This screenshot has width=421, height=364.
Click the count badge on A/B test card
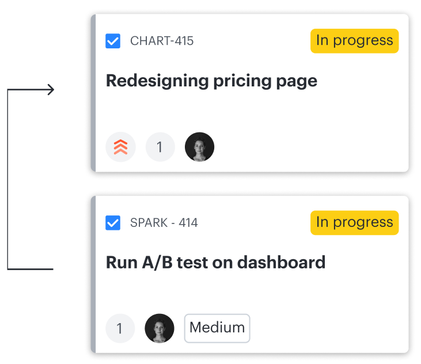pyautogui.click(x=120, y=328)
